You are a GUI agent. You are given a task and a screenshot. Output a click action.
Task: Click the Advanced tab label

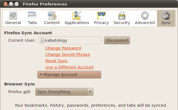coord(145,23)
